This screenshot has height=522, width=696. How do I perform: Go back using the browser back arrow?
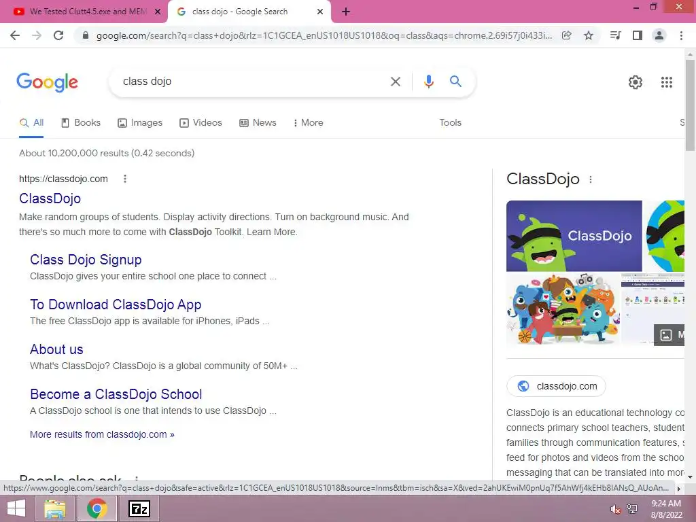pyautogui.click(x=15, y=35)
